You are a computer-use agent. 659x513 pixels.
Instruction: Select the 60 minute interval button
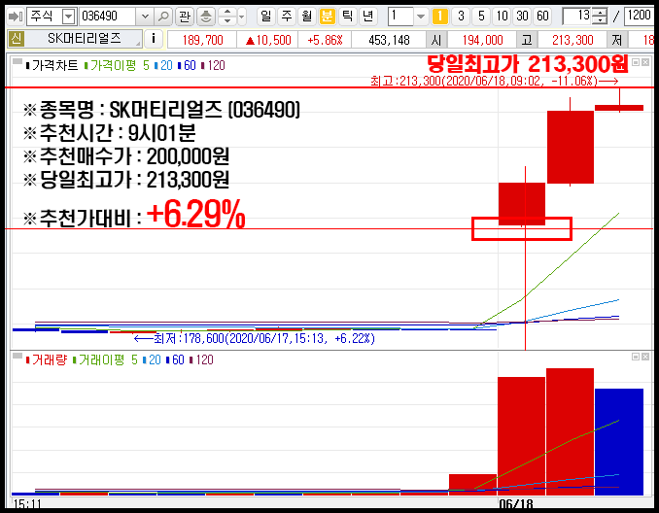point(542,17)
